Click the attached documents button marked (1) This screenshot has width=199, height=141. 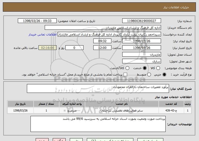110,140
